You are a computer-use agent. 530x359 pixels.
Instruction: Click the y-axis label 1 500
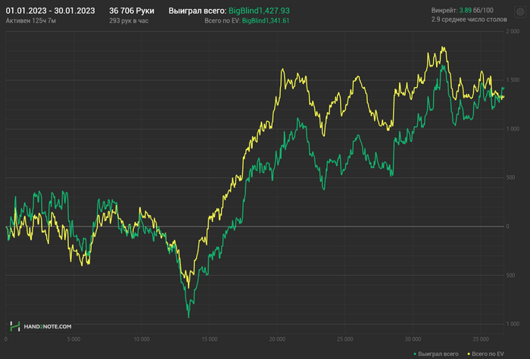(x=513, y=80)
